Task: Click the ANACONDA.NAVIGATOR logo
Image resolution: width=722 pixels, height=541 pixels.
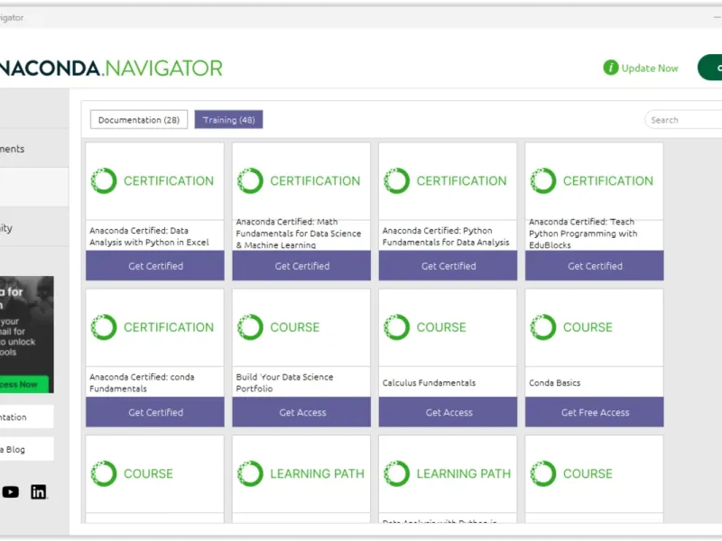Action: point(110,69)
